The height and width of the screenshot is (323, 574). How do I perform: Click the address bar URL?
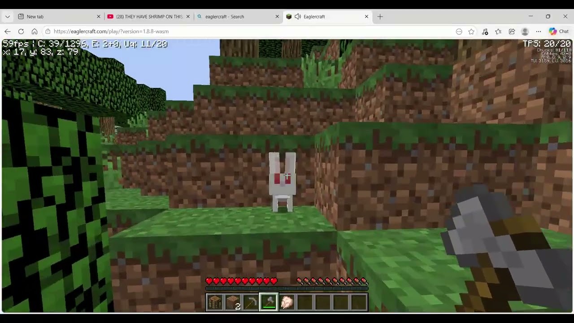[111, 31]
